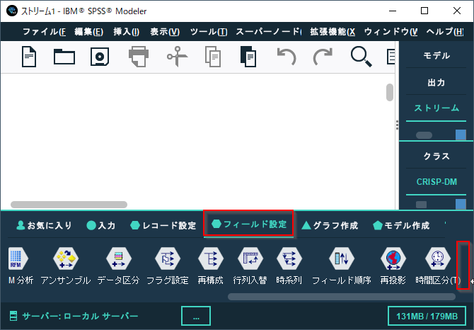This screenshot has width=474, height=330.
Task: Click the server icon in the status bar
Action: (x=13, y=316)
